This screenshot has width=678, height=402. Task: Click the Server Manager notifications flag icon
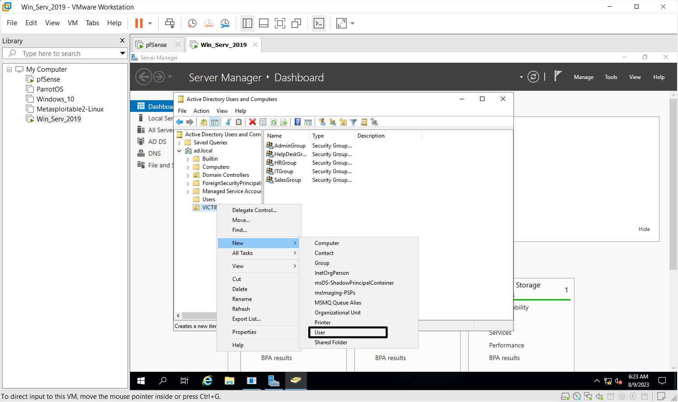558,76
